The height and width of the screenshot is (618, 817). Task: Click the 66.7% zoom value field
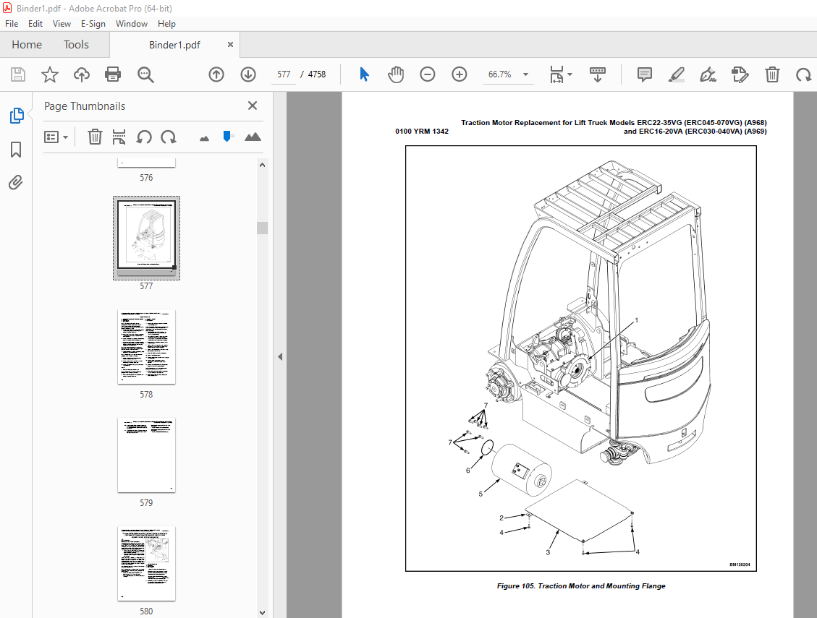pos(500,74)
